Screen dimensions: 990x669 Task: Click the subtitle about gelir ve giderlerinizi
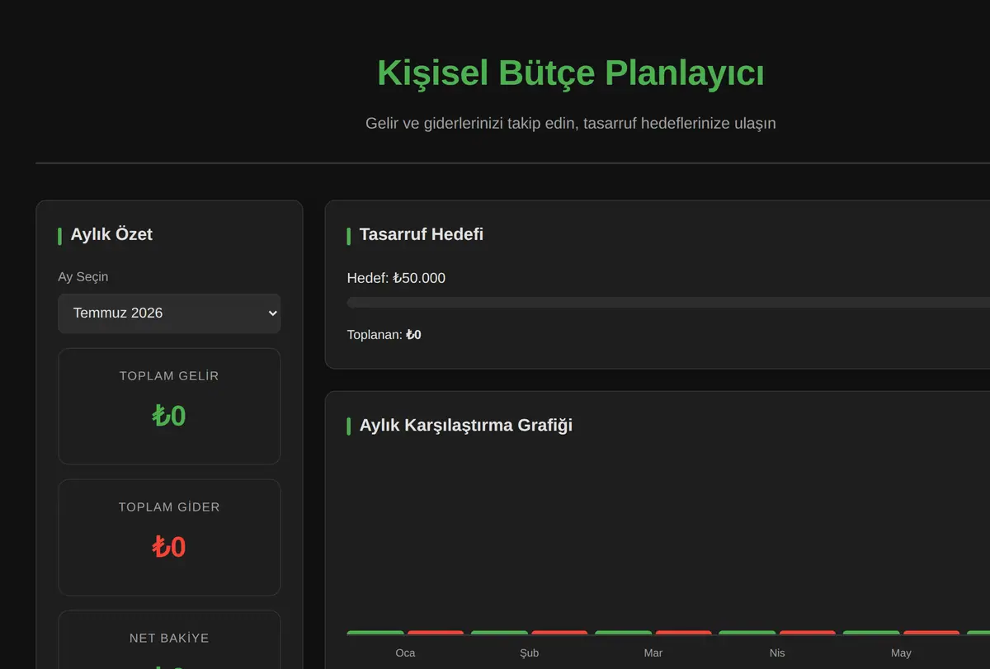click(571, 124)
